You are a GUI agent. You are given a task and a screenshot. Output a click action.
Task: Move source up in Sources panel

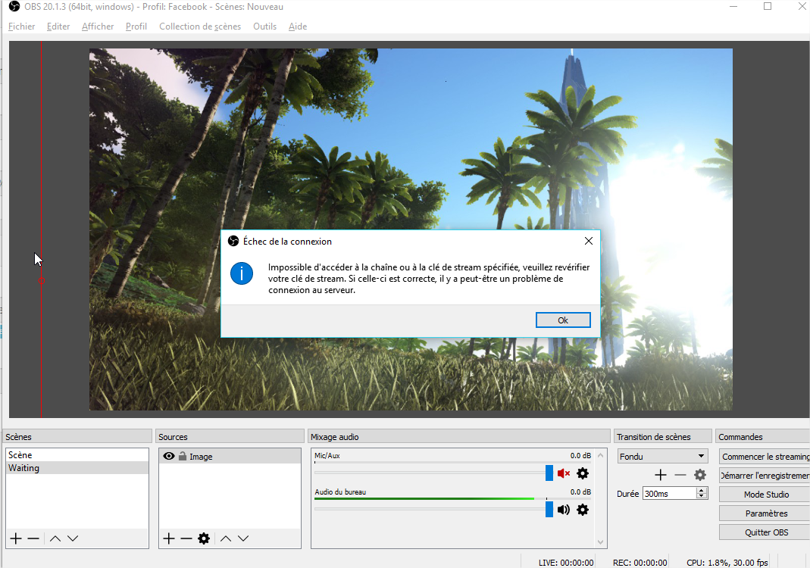(x=226, y=538)
